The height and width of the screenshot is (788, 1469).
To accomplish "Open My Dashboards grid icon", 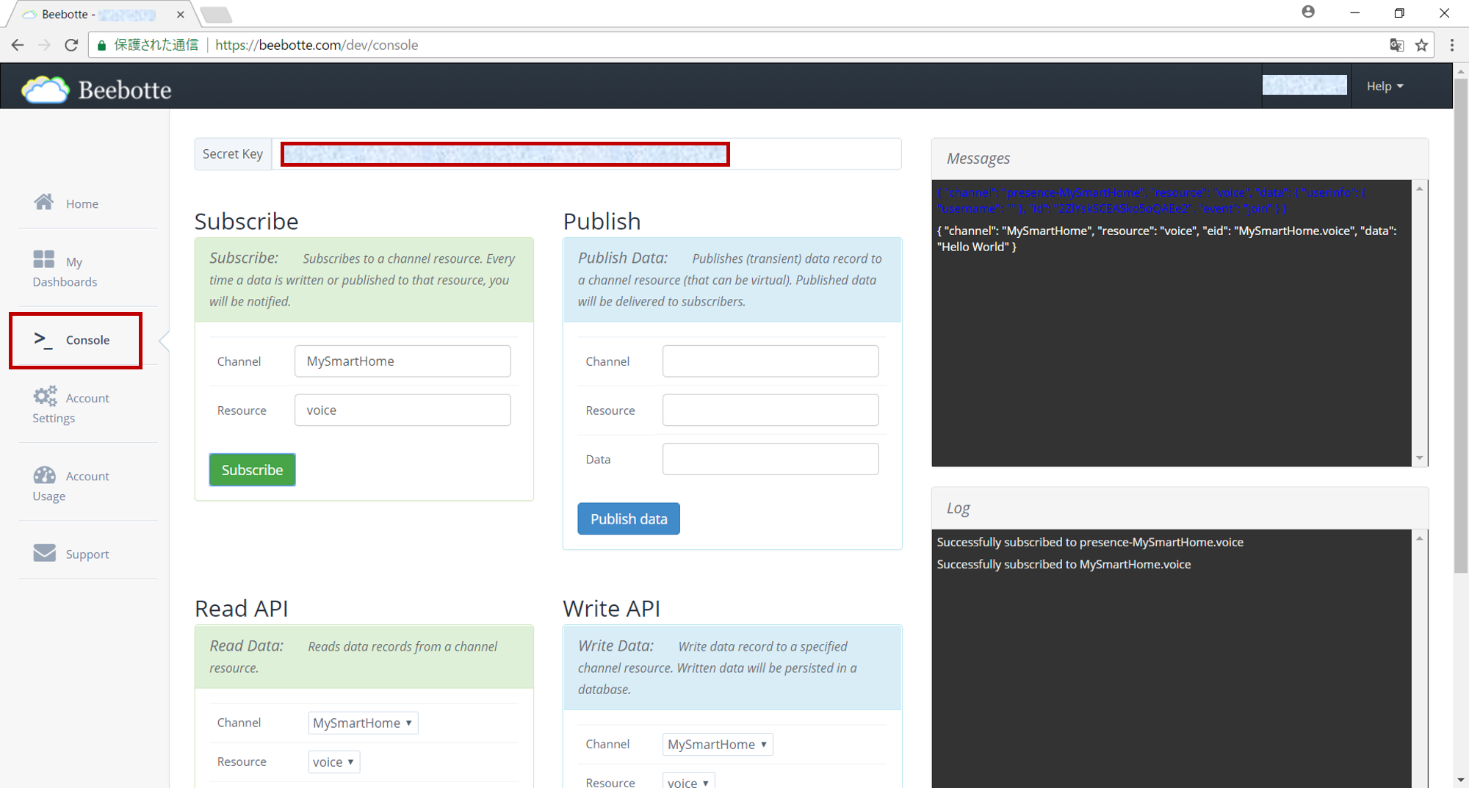I will [44, 259].
